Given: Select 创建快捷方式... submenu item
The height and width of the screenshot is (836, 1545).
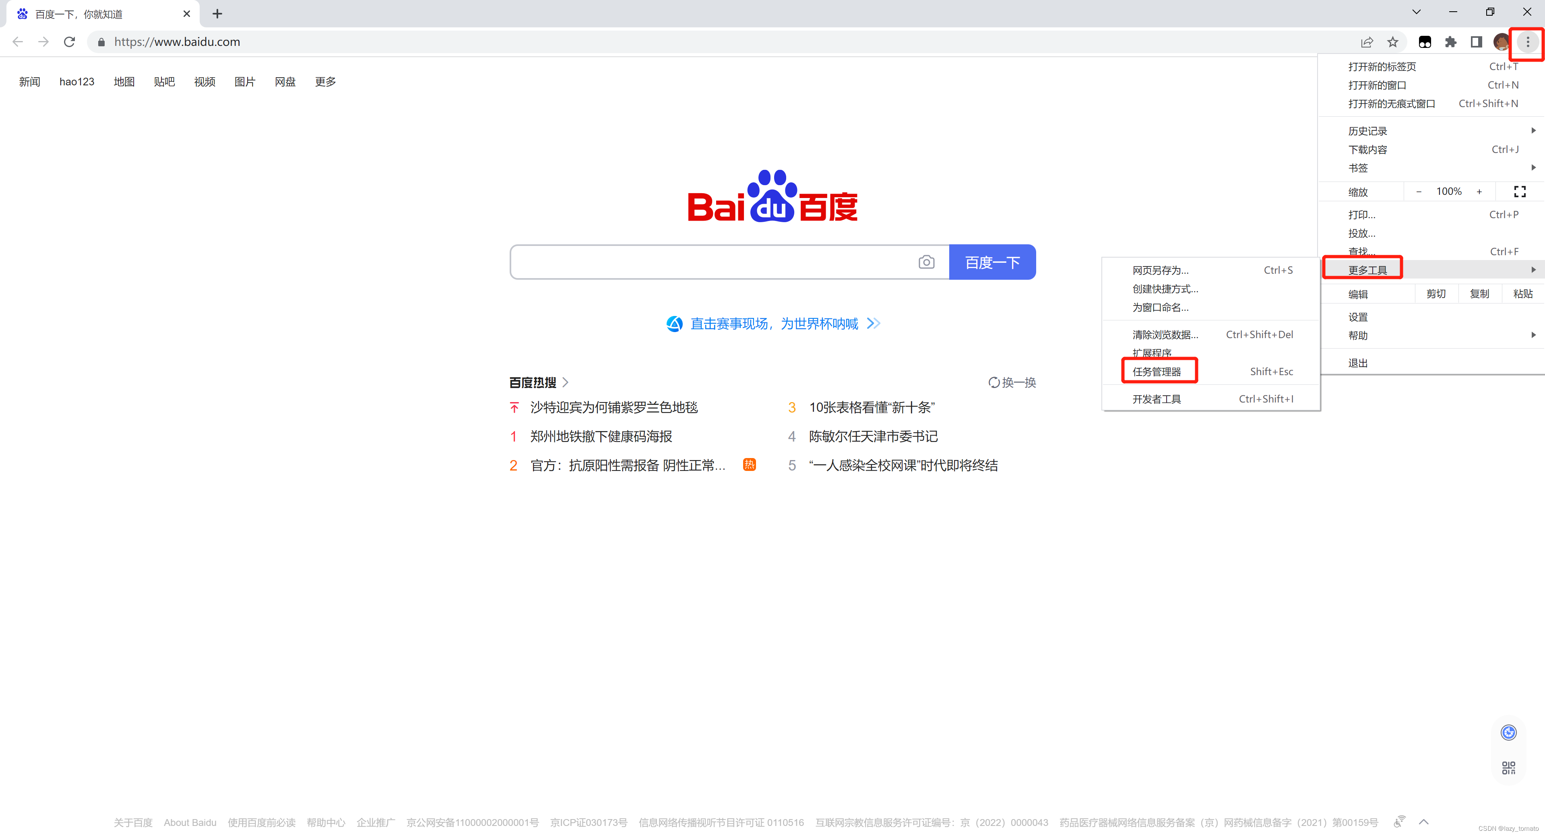Looking at the screenshot, I should 1211,289.
